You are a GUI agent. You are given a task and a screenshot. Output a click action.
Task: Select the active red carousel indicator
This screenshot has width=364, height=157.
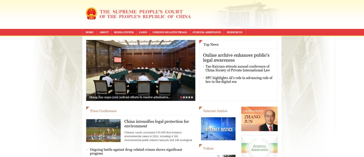click(x=181, y=97)
